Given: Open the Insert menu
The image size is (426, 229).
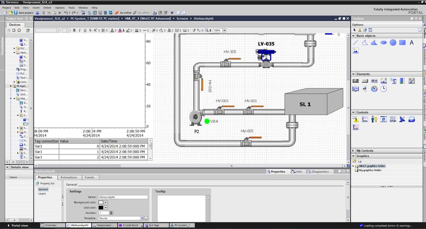Looking at the screenshot, I should (36, 7).
